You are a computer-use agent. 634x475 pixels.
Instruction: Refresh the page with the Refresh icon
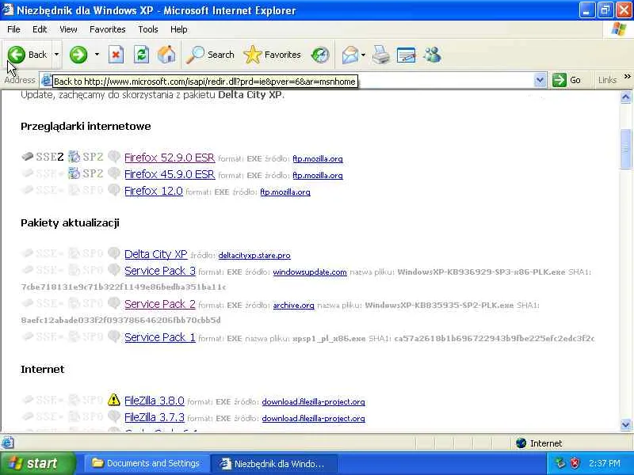click(x=142, y=55)
